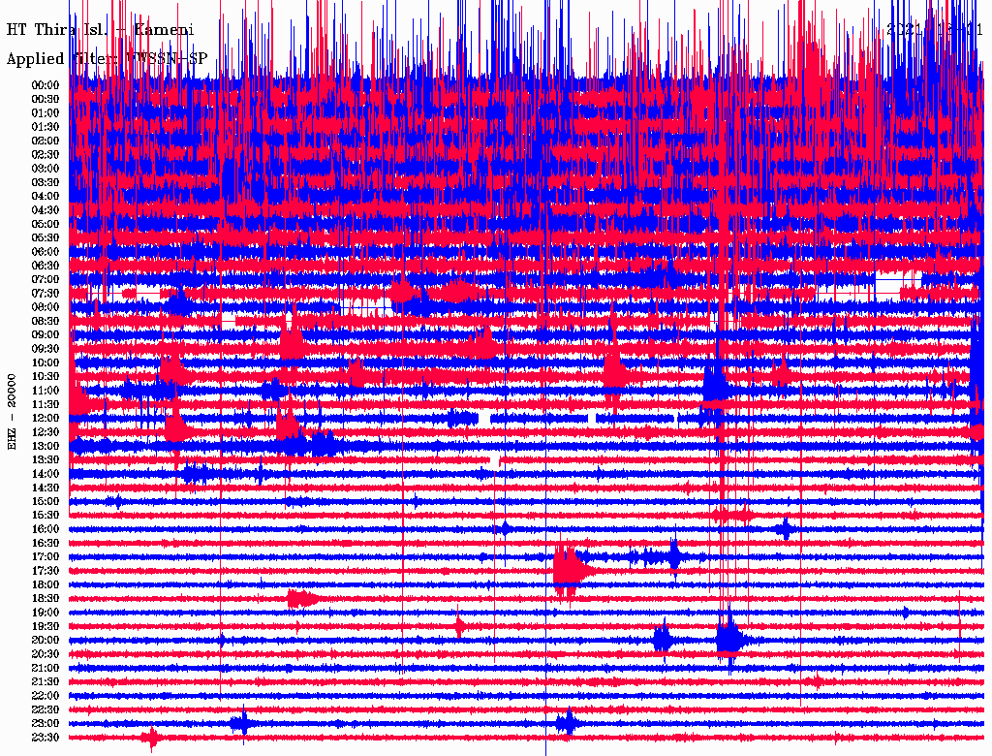The width and height of the screenshot is (992, 756).
Task: Pick the 01:00 time label
Action: point(46,113)
